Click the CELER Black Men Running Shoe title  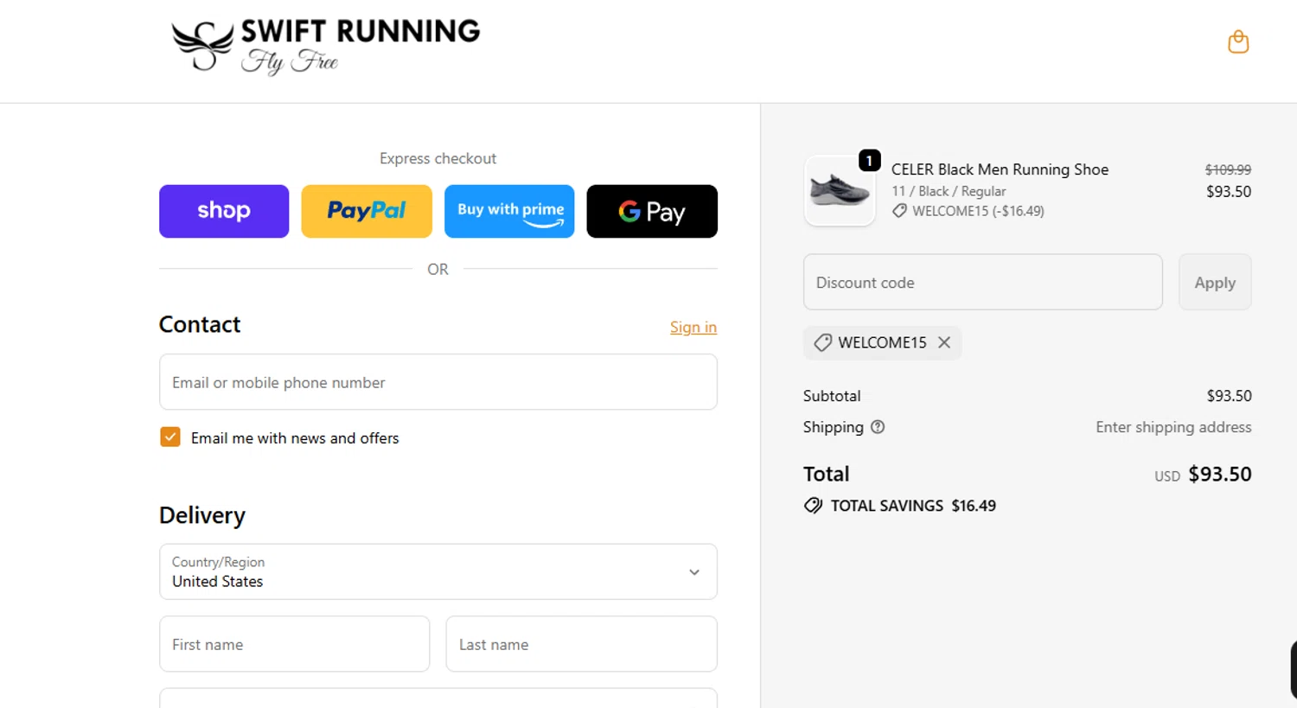coord(1000,169)
